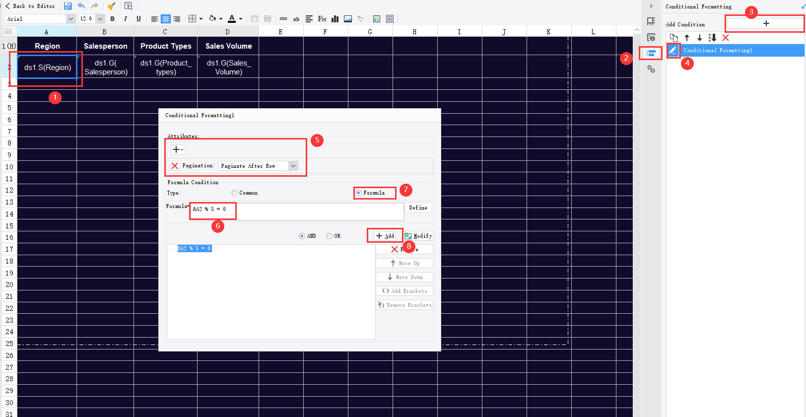Open the Arial font family dropdown
Image resolution: width=806 pixels, height=417 pixels.
[x=70, y=19]
